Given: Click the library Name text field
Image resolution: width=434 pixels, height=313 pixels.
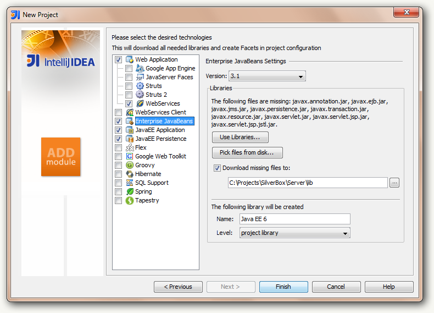Looking at the screenshot, I should click(x=294, y=219).
